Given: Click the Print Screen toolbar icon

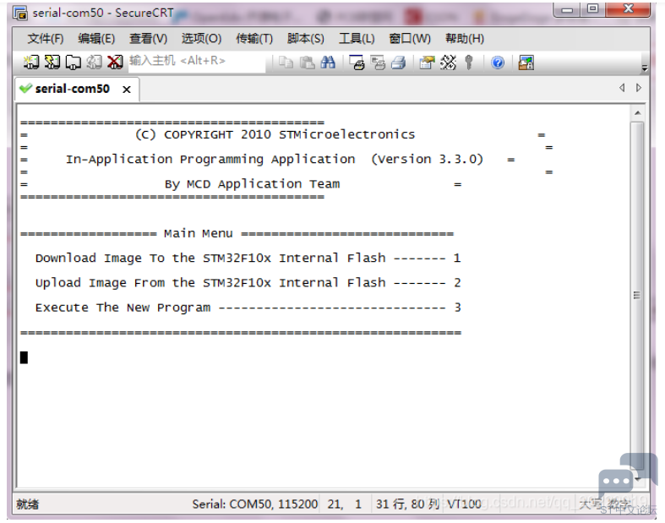Looking at the screenshot, I should click(x=357, y=63).
